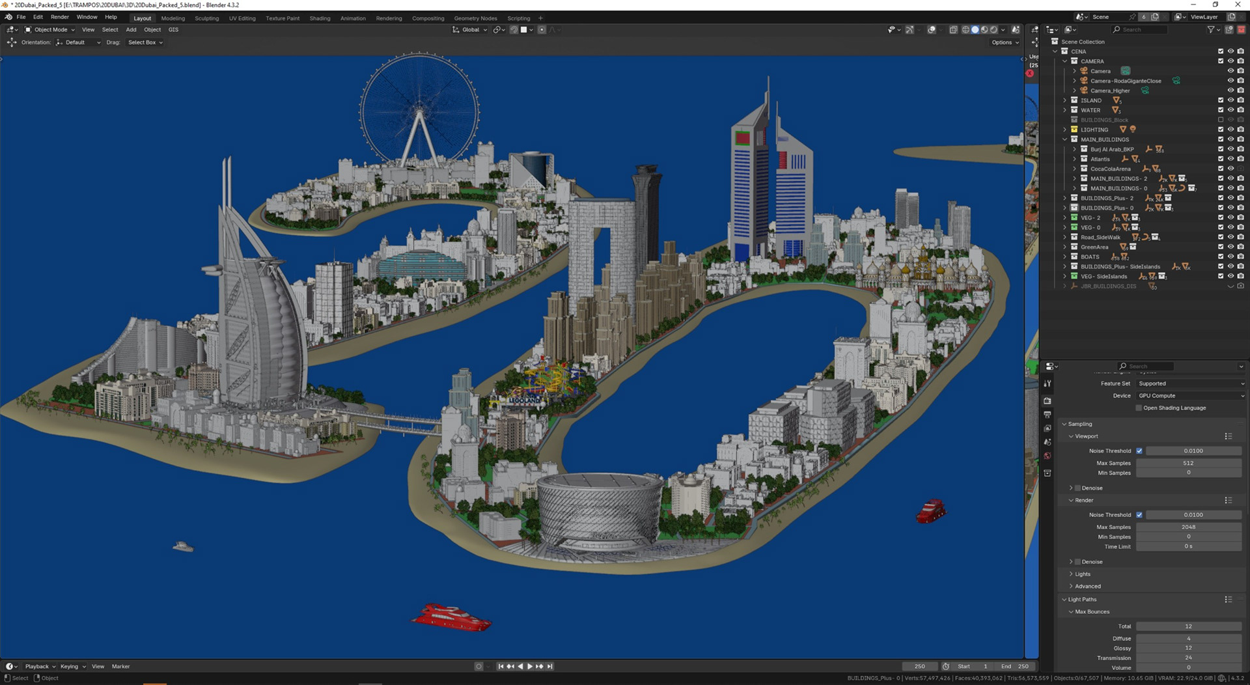Click the outliner filter funnel icon
Screen dimensions: 1250x685
[1211, 29]
